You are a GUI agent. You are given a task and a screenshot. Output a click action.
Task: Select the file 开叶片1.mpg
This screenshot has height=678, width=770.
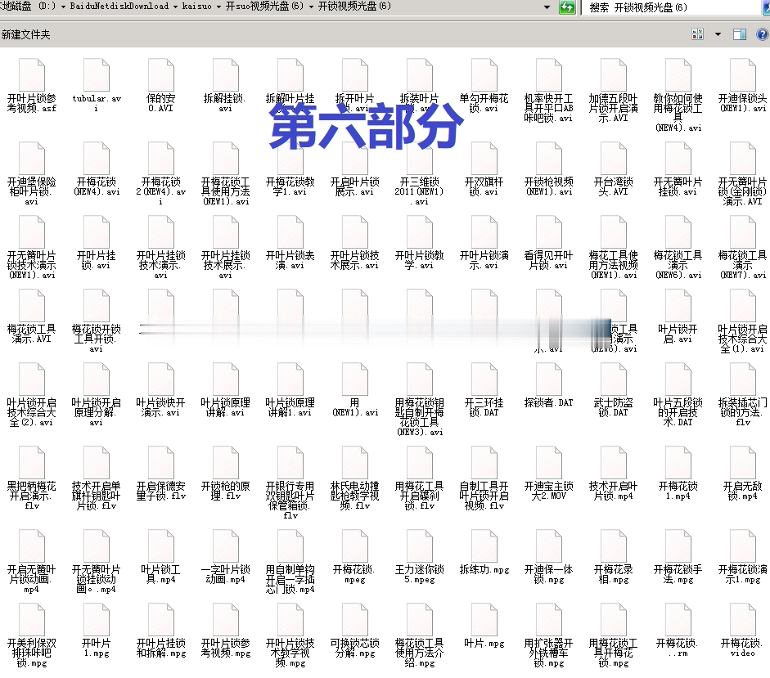[97, 631]
